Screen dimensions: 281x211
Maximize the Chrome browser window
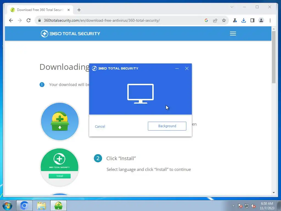tap(257, 7)
